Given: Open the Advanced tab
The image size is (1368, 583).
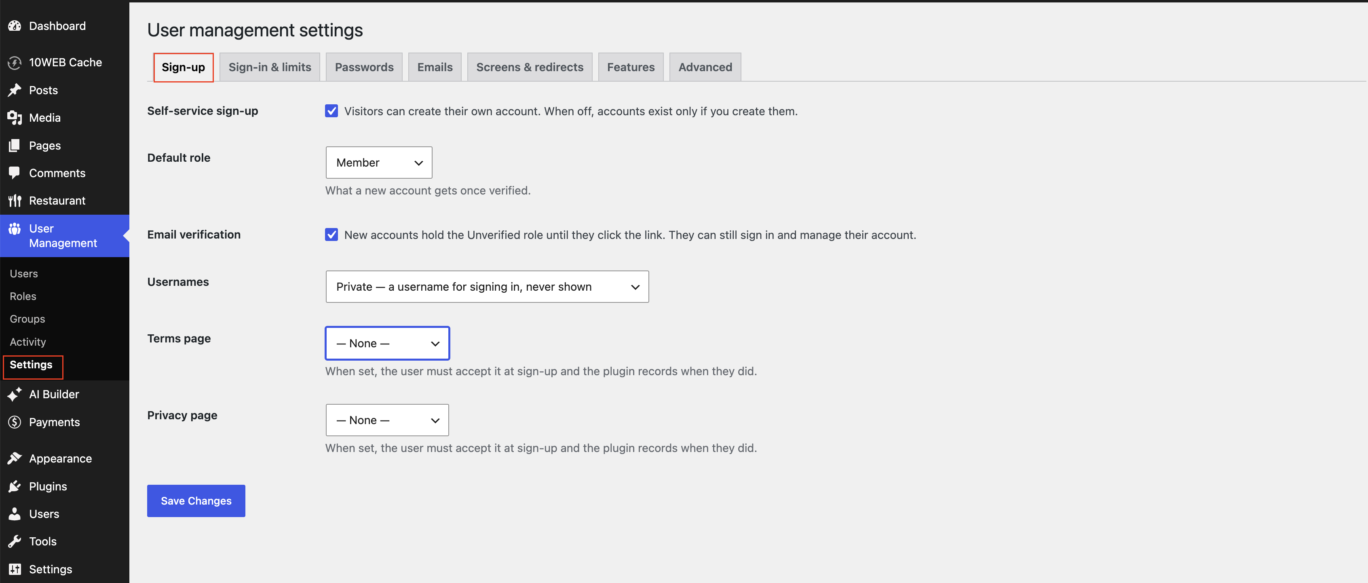Looking at the screenshot, I should pos(705,68).
